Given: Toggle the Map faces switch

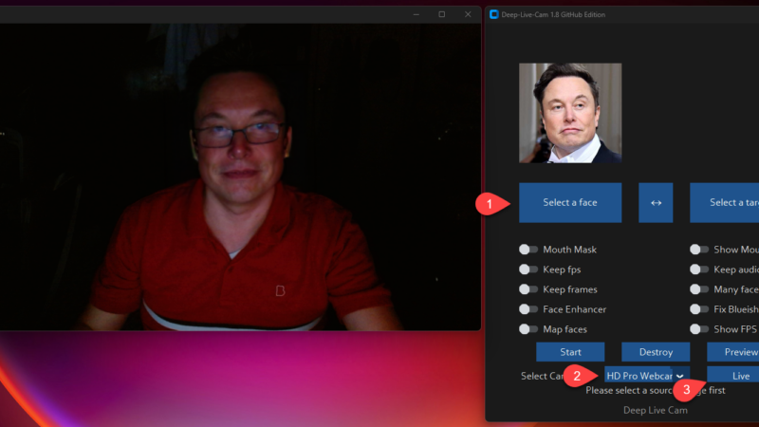Looking at the screenshot, I should coord(528,329).
